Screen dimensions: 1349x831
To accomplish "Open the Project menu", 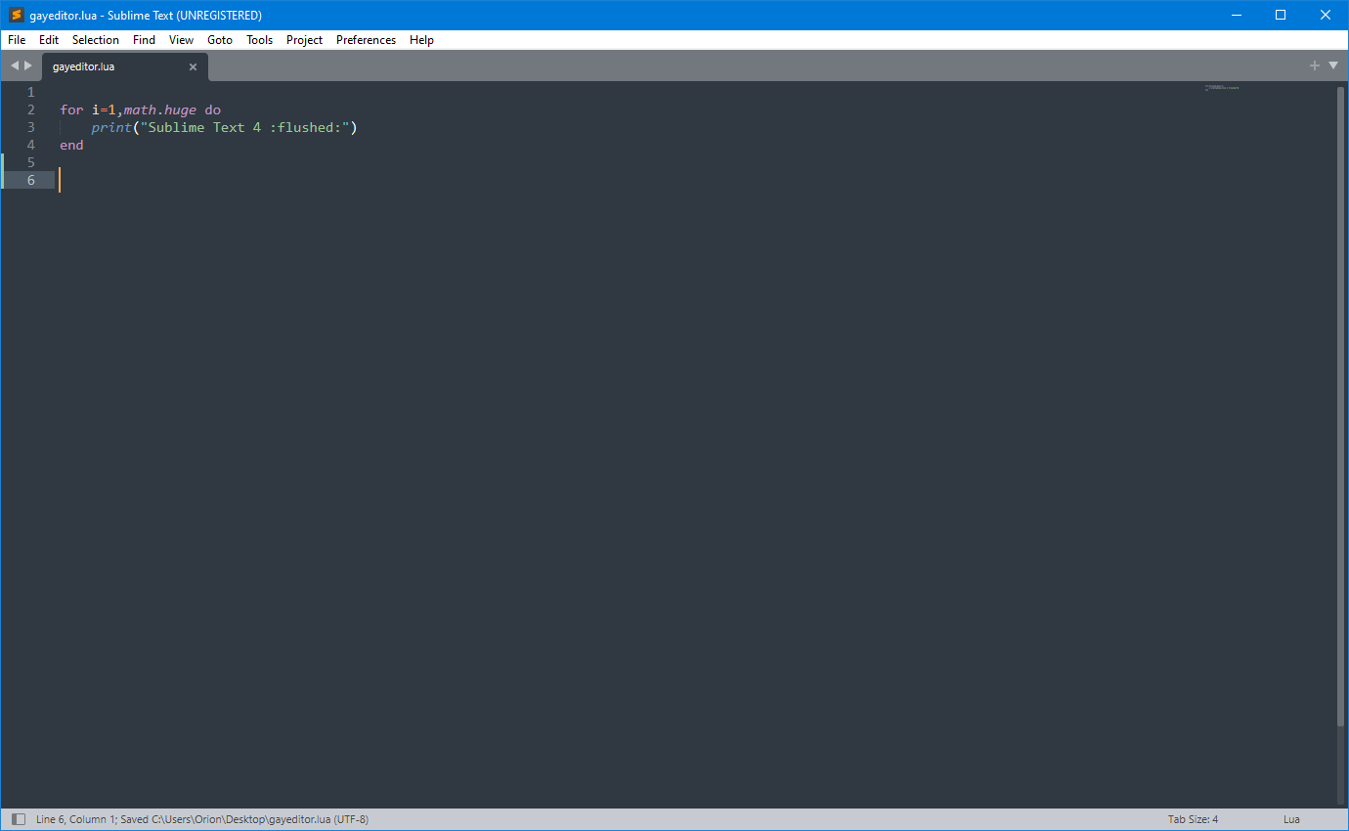I will click(304, 40).
